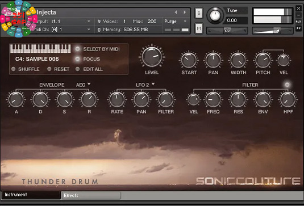The height and width of the screenshot is (206, 304).
Task: Solo the instrument with the S button
Action: (199, 13)
